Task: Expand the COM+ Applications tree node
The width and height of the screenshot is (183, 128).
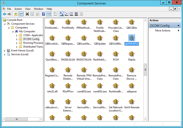Action: click(17, 35)
